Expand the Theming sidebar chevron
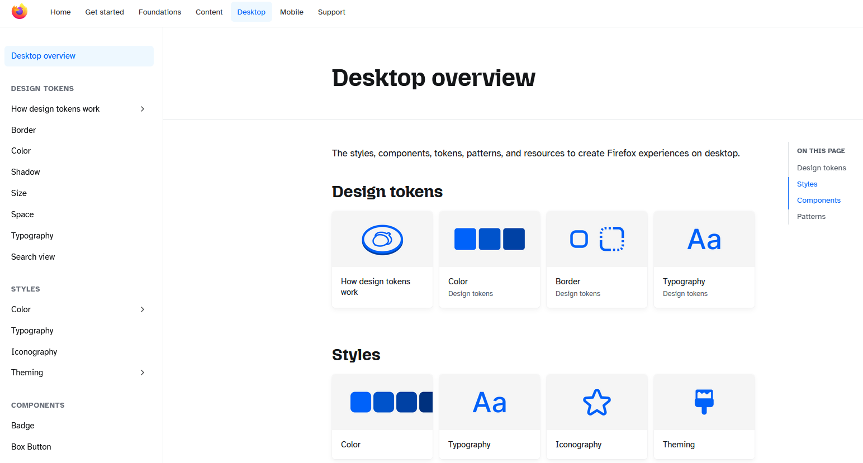This screenshot has height=463, width=863. tap(143, 373)
